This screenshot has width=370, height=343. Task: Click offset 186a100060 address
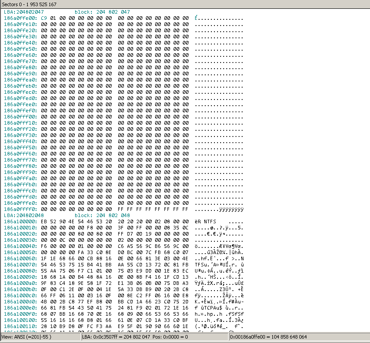[21, 258]
